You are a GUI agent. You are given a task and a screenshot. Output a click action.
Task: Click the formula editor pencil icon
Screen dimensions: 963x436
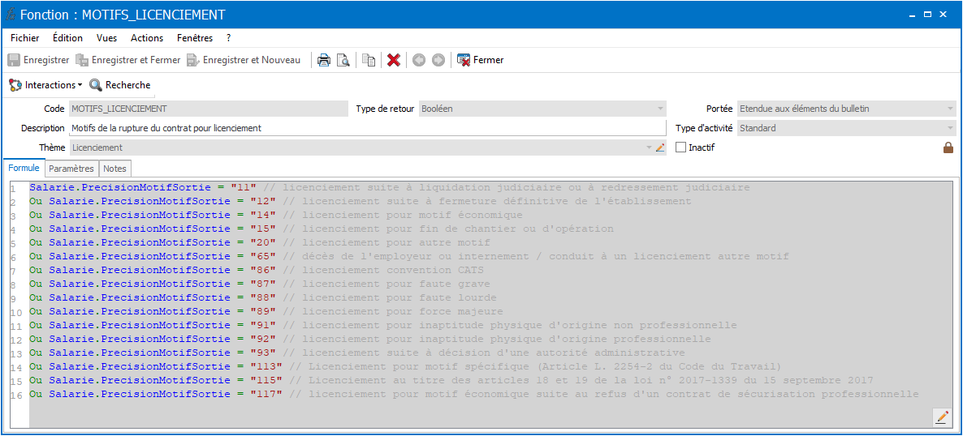tap(942, 417)
